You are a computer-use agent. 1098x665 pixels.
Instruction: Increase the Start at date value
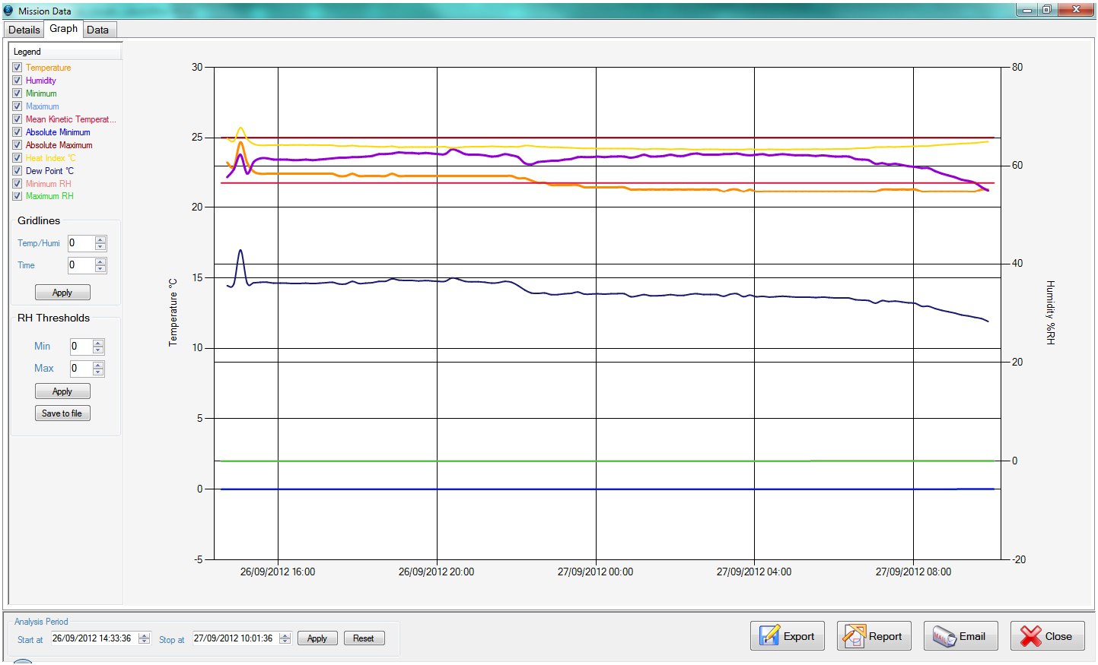pyautogui.click(x=144, y=635)
